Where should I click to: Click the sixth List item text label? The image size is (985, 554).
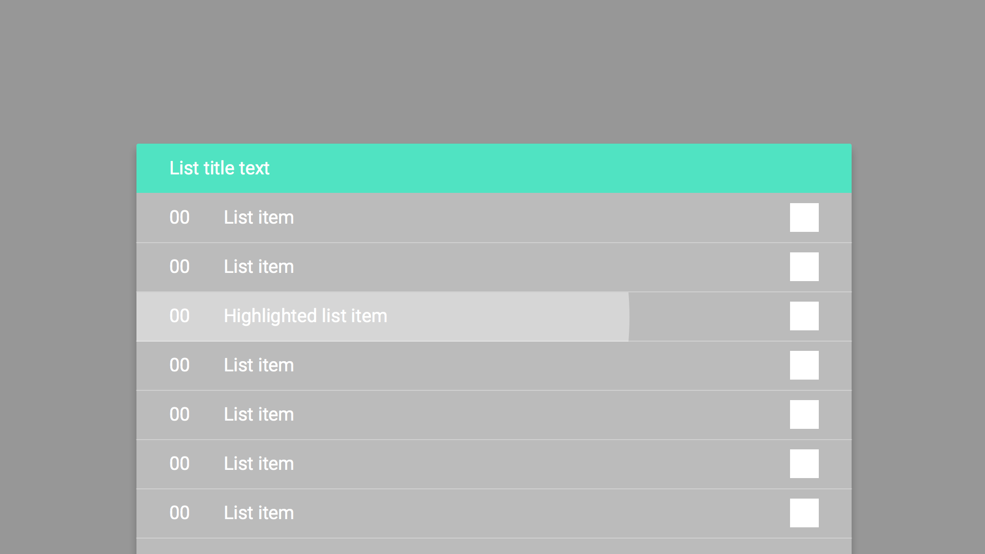[258, 464]
